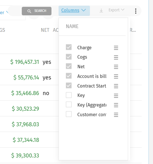Image resolution: width=153 pixels, height=164 pixels.
Task: Click the $ 37,968.03 net value
Action: 25,124
